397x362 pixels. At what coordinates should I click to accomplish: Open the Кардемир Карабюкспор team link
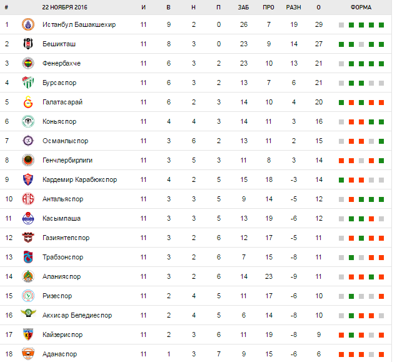pyautogui.click(x=79, y=180)
